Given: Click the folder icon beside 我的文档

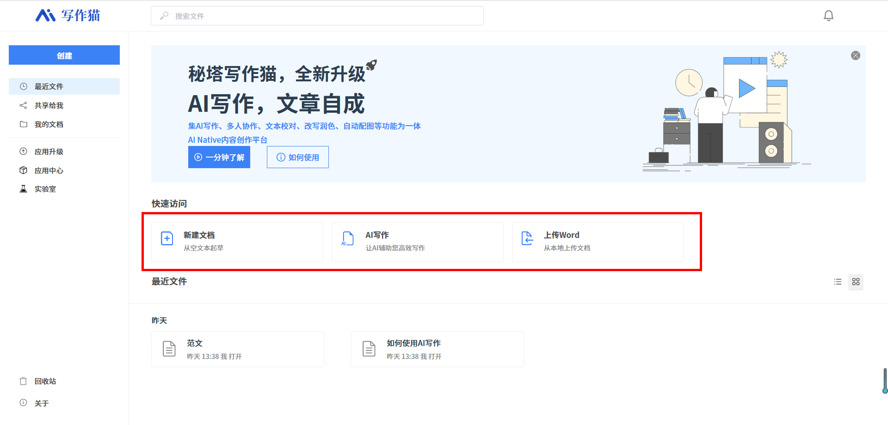Looking at the screenshot, I should click(24, 124).
